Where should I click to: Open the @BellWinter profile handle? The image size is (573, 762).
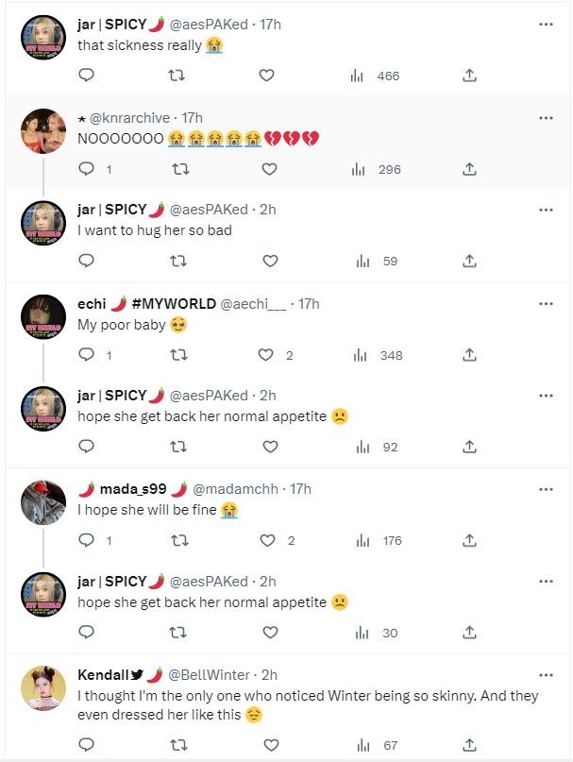[x=209, y=674]
